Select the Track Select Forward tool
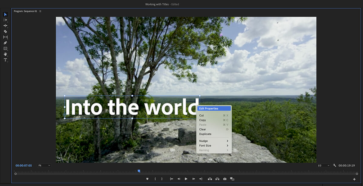The height and width of the screenshot is (186, 363). click(5, 20)
